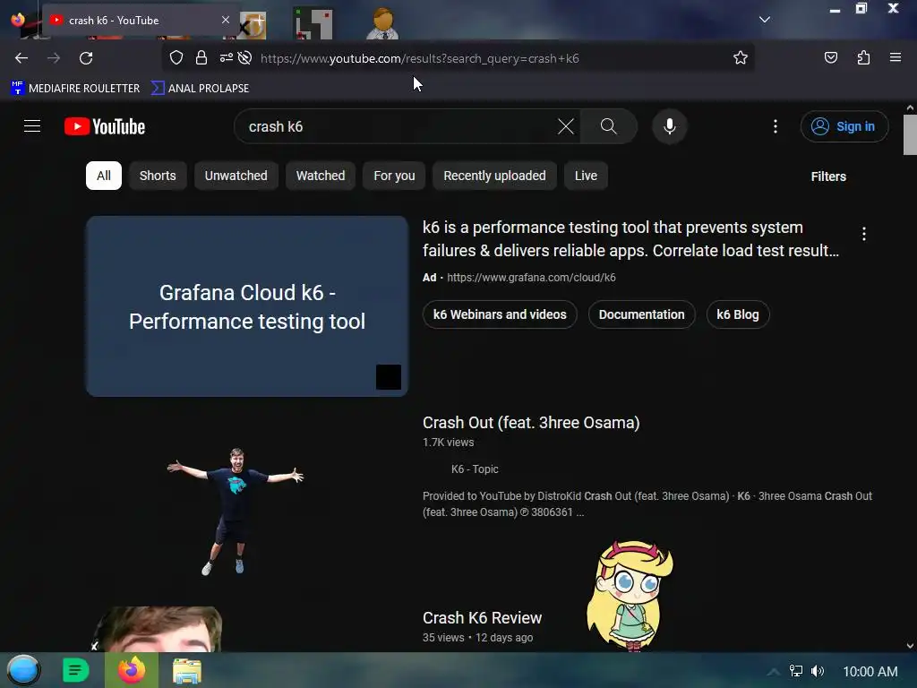Viewport: 917px width, 688px height.
Task: Run search with the magnifier button
Action: [608, 126]
